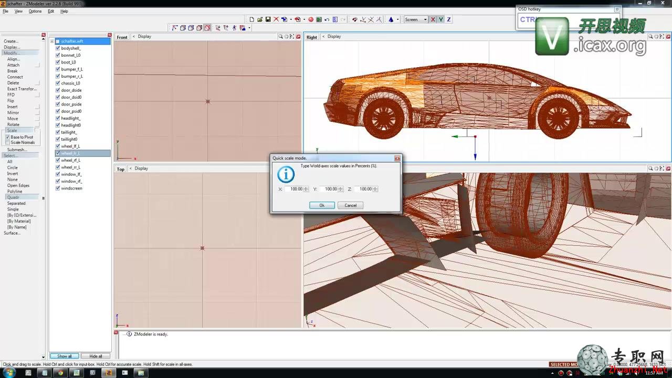
Task: Click the Show all button
Action: click(65, 356)
